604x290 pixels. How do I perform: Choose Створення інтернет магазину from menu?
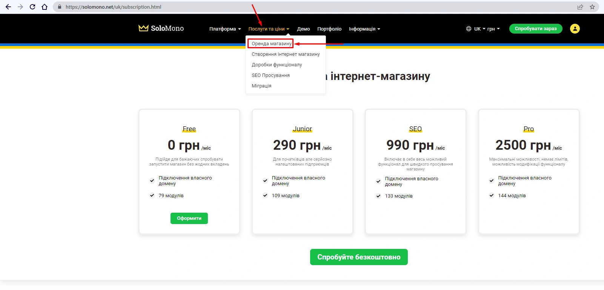coord(286,54)
